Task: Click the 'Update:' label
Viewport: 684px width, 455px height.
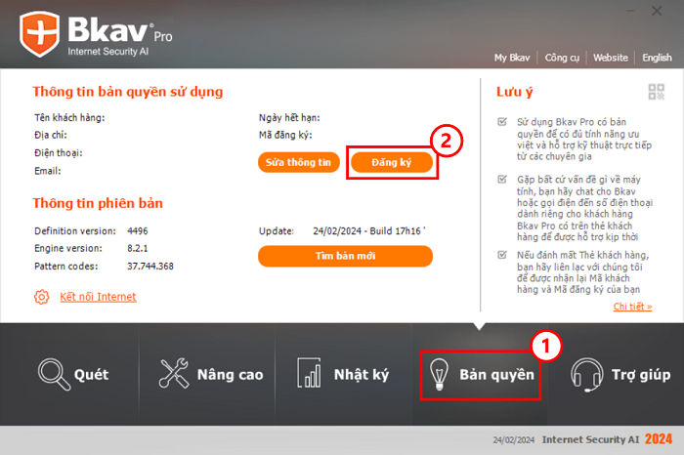Action: tap(277, 231)
